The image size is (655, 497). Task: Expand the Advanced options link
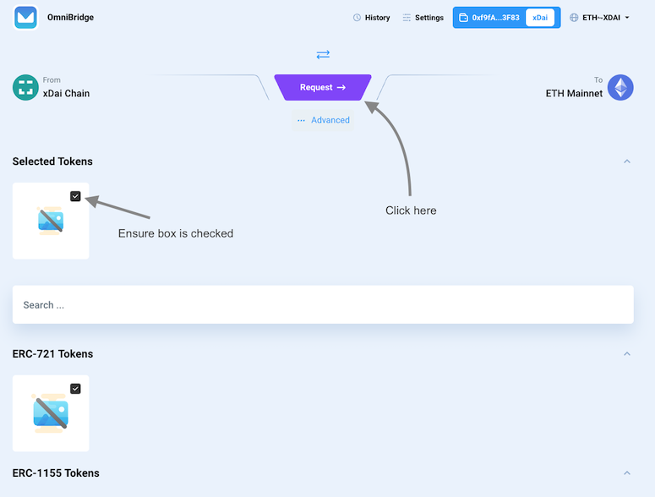click(324, 120)
